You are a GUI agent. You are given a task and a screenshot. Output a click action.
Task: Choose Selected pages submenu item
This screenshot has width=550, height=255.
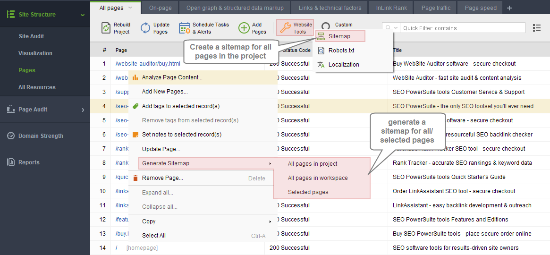coord(308,192)
